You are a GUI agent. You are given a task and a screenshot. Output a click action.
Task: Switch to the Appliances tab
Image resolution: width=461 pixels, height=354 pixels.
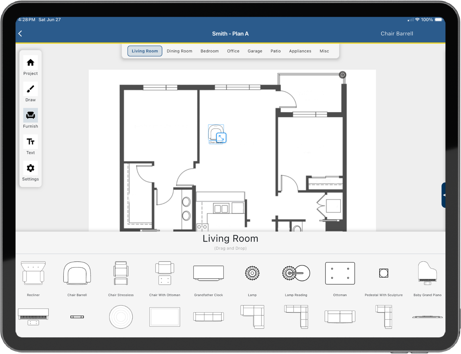[x=300, y=51]
